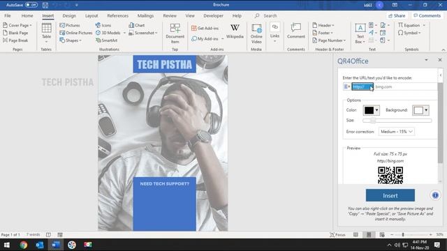The width and height of the screenshot is (447, 251).
Task: Click the bing.com URL text field
Action: coord(405,86)
